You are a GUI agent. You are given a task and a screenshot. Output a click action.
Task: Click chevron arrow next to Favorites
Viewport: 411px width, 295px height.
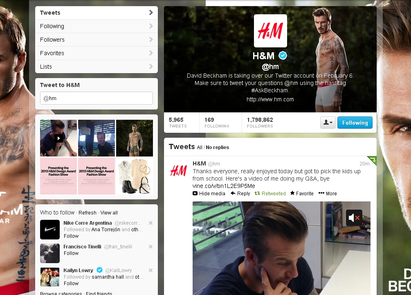coord(151,53)
